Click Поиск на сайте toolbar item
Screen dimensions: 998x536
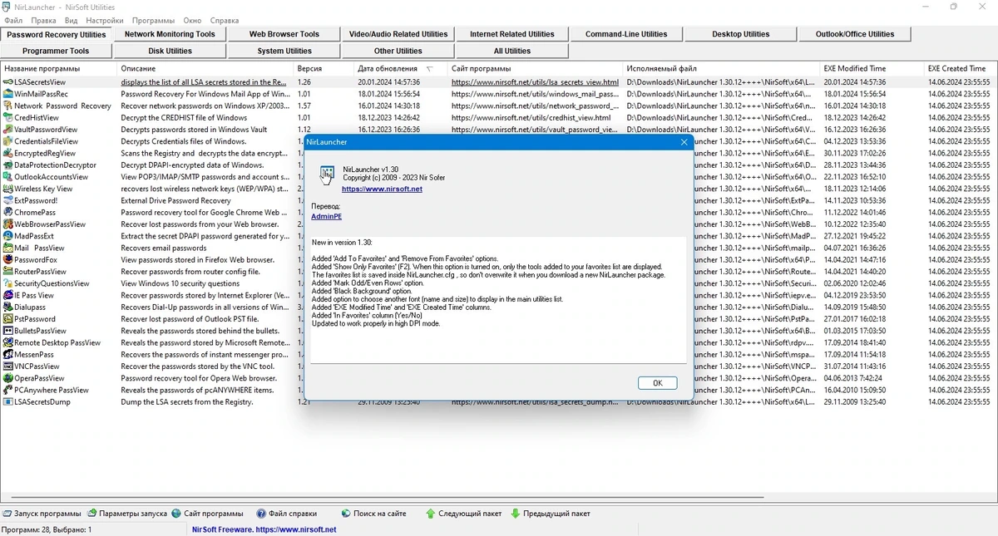(x=373, y=514)
